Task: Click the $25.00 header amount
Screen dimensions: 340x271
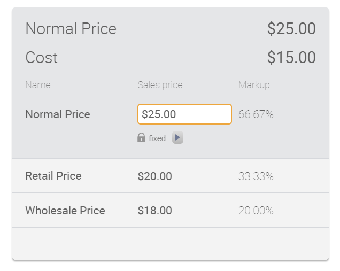Action: 291,28
